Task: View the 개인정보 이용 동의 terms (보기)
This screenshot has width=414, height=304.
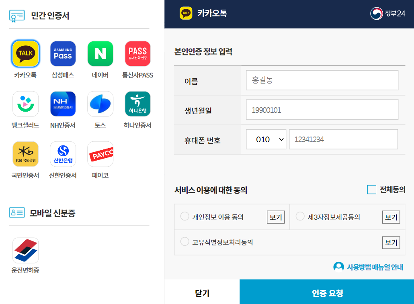Action: coord(276,217)
